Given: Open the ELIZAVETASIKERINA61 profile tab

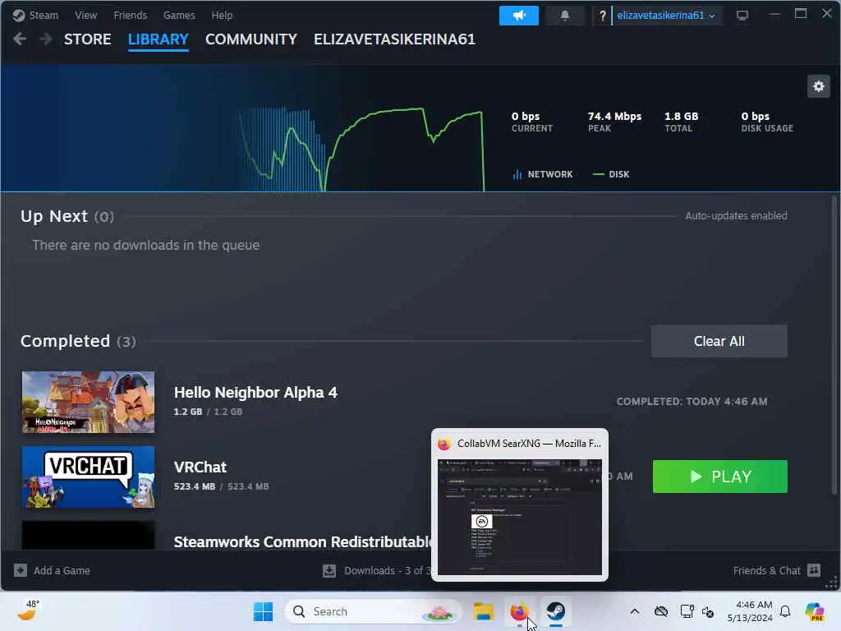Looking at the screenshot, I should pos(394,39).
